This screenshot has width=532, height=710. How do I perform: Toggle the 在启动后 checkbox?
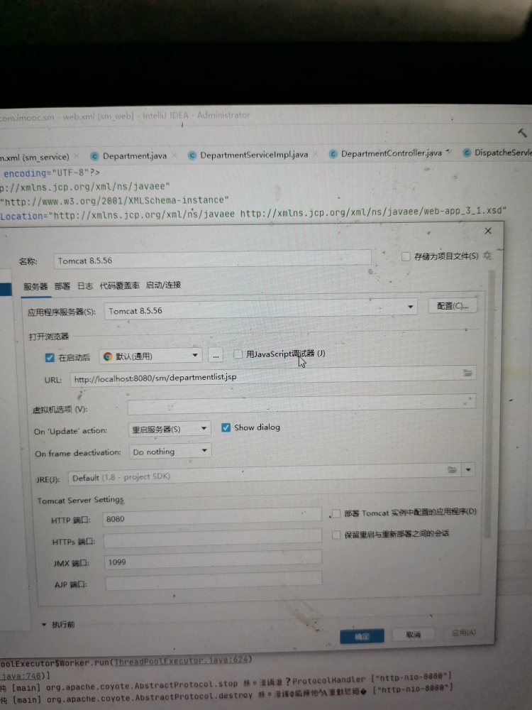click(x=50, y=358)
